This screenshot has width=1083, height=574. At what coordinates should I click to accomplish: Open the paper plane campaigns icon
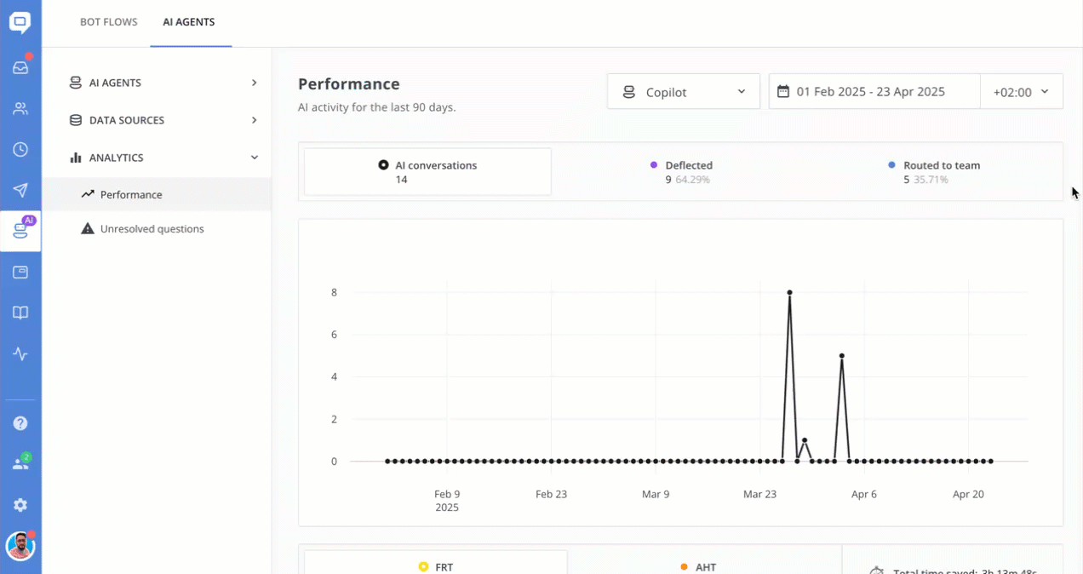tap(20, 190)
